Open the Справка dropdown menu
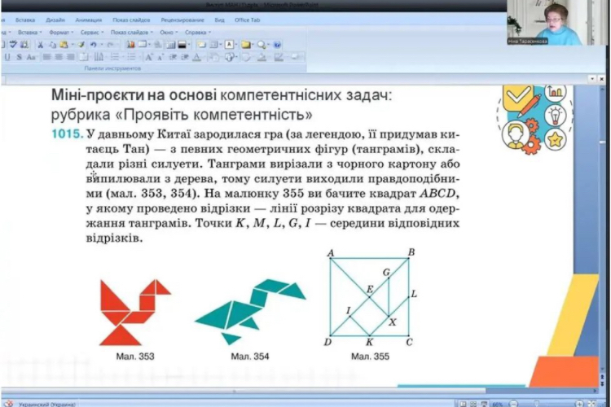The height and width of the screenshot is (407, 611). 196,33
